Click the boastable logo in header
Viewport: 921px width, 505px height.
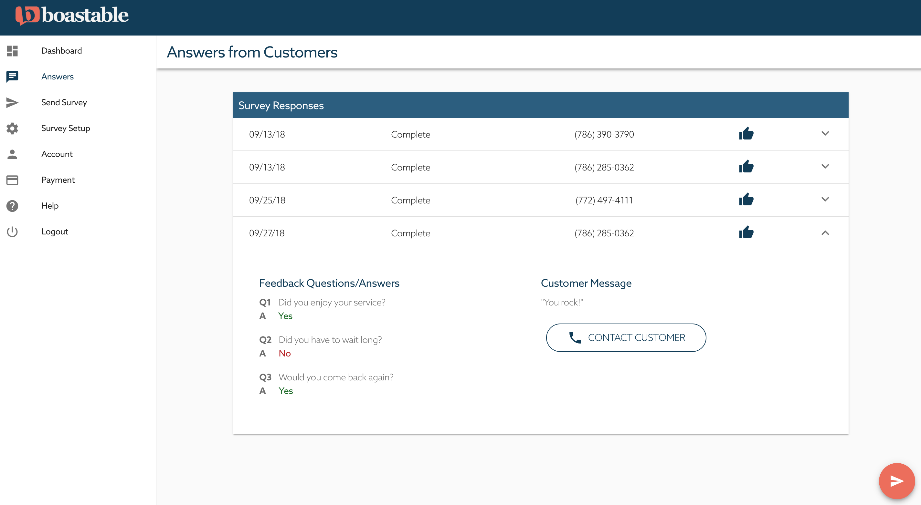pyautogui.click(x=72, y=15)
